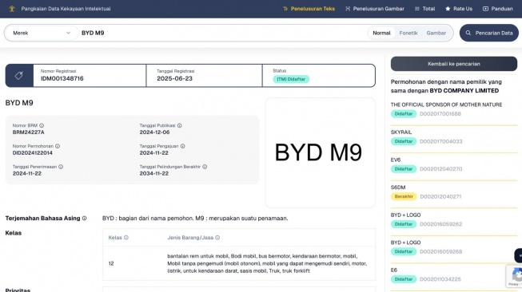The width and height of the screenshot is (522, 292).
Task: Click the Berakhir badge under S6DM
Action: [404, 196]
